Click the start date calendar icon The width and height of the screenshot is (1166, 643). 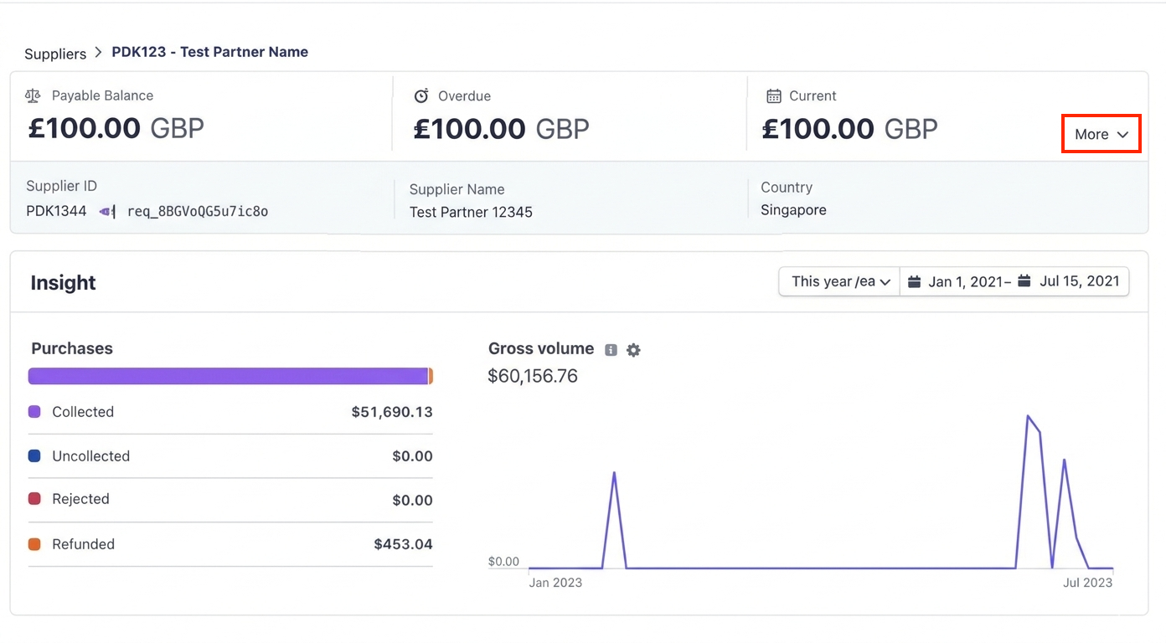(x=915, y=281)
